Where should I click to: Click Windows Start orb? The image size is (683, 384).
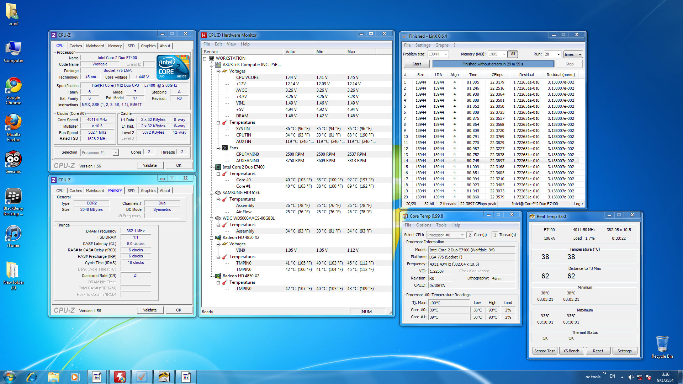tap(10, 377)
